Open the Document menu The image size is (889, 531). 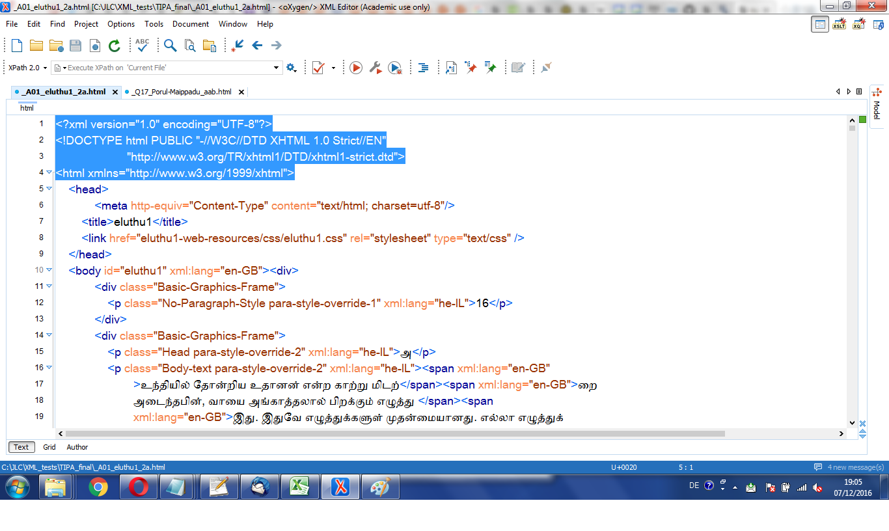click(190, 24)
